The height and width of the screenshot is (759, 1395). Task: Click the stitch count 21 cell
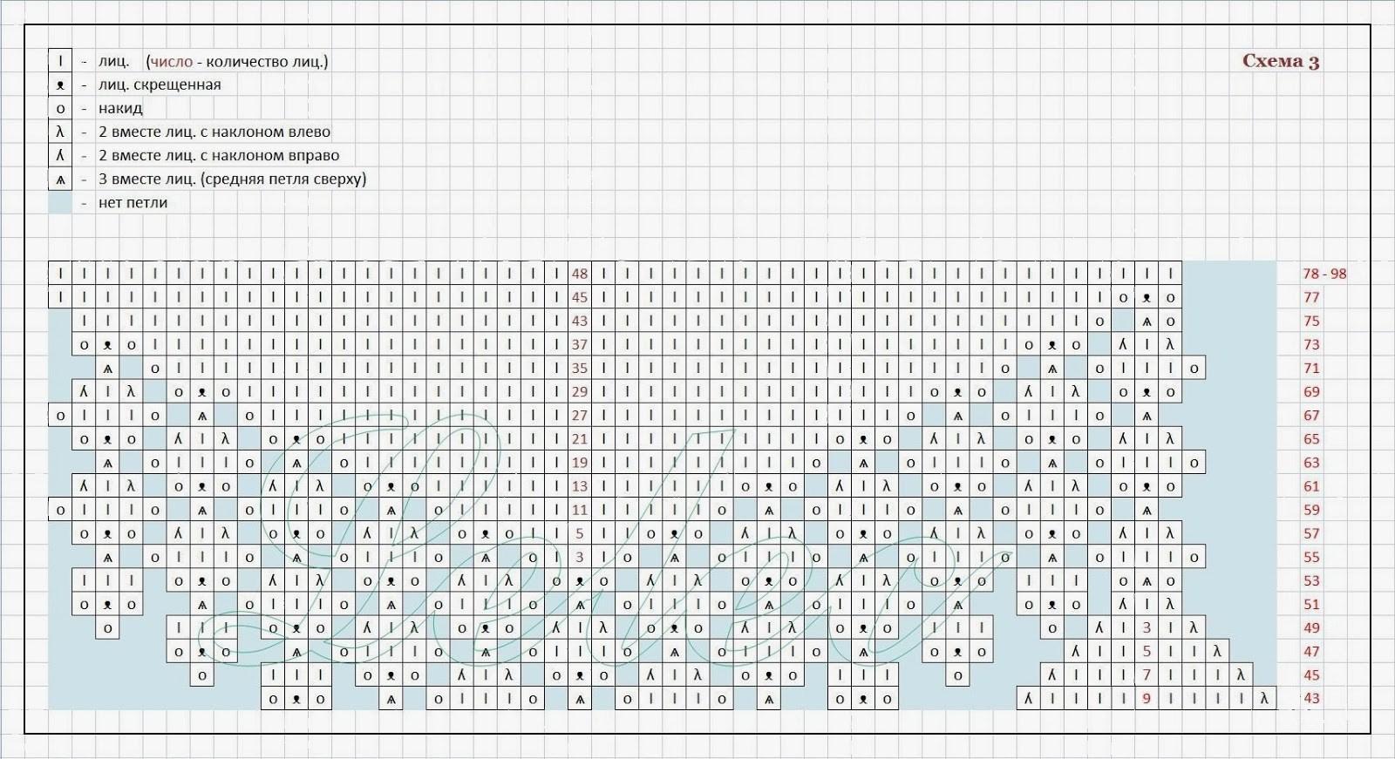[x=580, y=439]
